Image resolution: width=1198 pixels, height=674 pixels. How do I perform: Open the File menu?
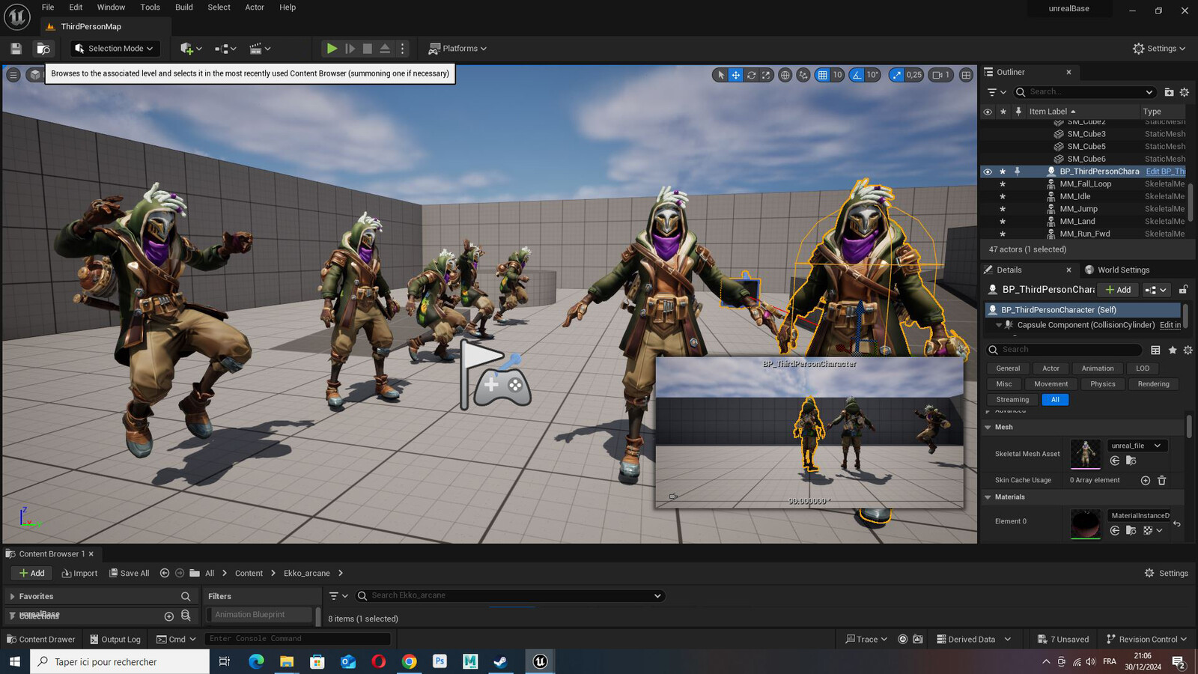47,7
